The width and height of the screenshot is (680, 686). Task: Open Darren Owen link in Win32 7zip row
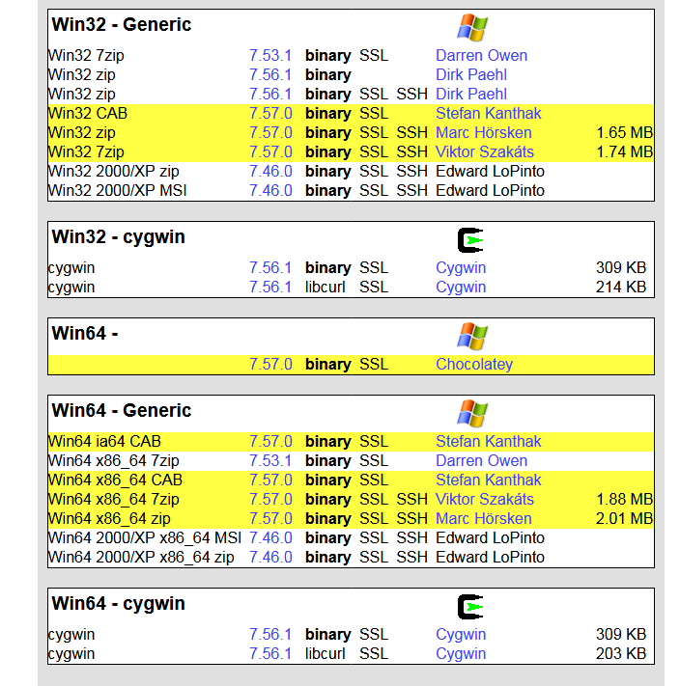click(481, 56)
